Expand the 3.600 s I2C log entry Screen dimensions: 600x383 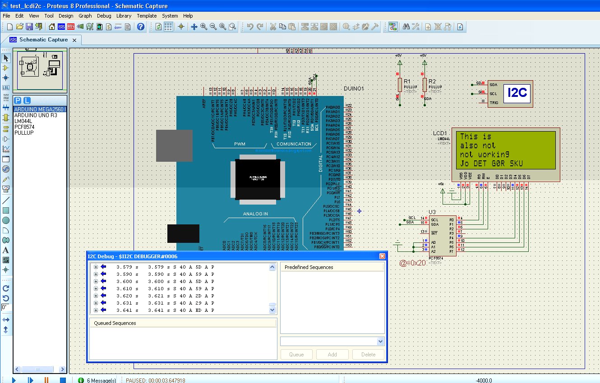(x=96, y=281)
